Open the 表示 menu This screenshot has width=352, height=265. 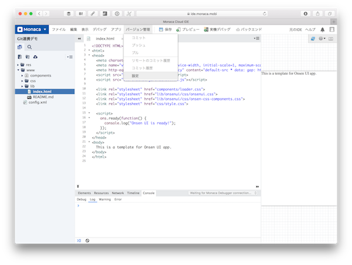pos(85,29)
